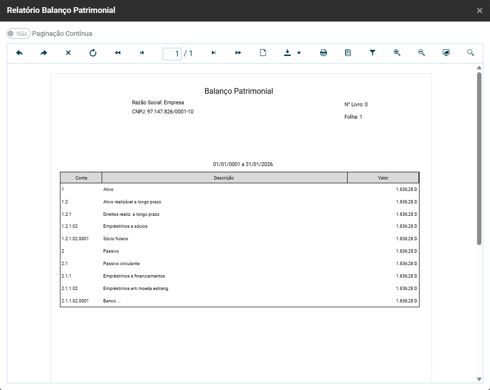The image size is (490, 390).
Task: Click the blank page icon in toolbar
Action: (263, 53)
